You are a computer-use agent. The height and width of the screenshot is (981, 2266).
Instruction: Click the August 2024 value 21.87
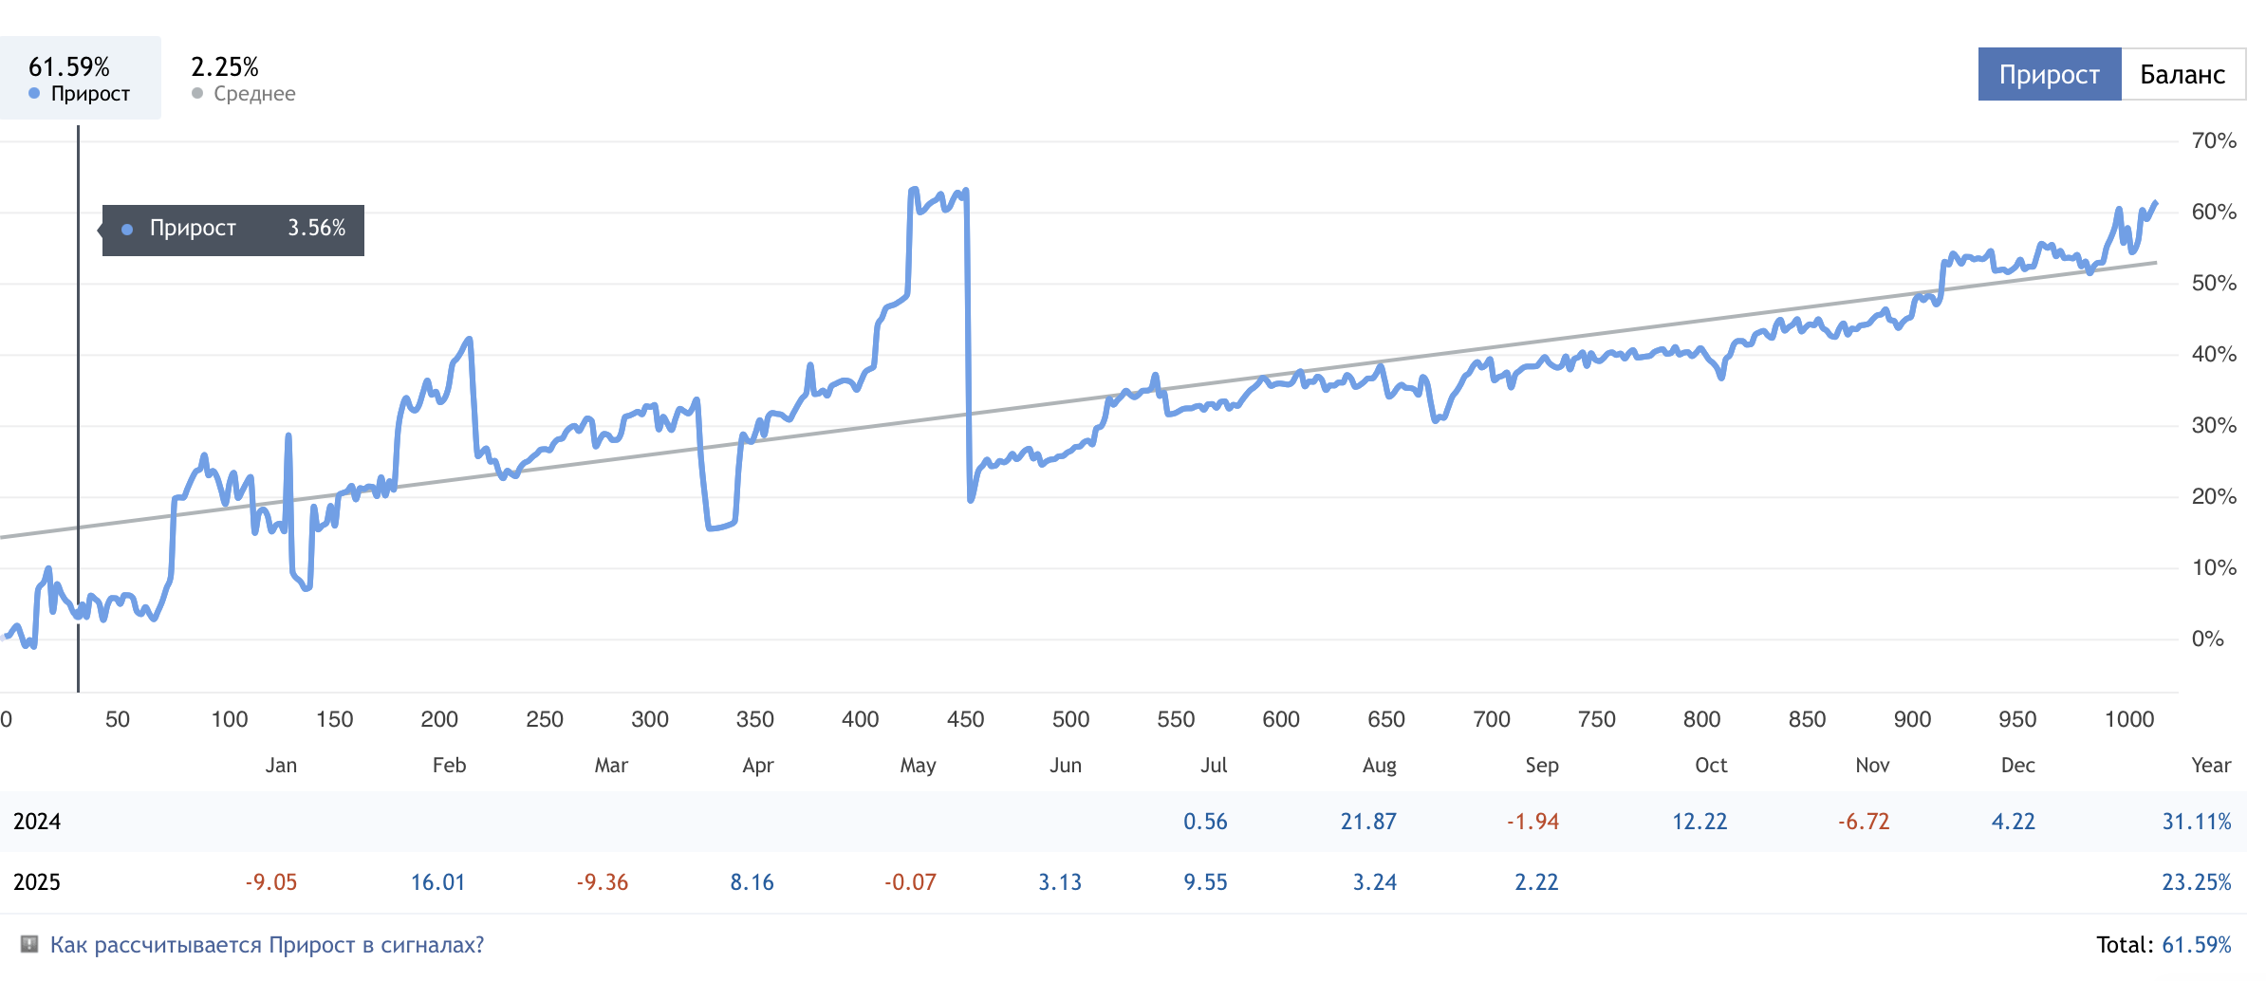(x=1367, y=822)
